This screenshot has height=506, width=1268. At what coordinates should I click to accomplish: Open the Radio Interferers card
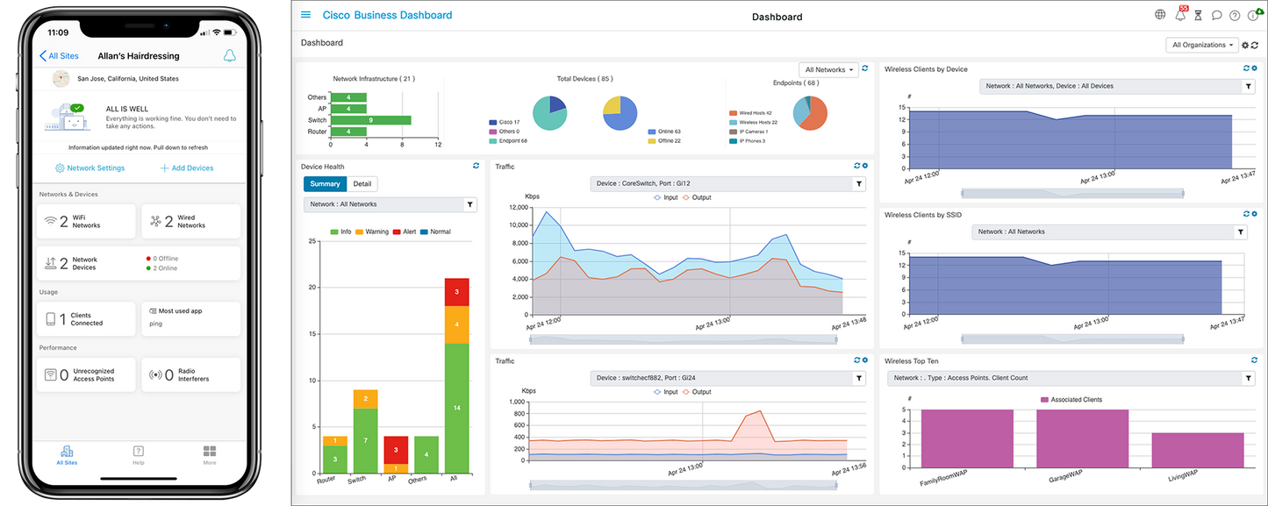click(x=190, y=374)
